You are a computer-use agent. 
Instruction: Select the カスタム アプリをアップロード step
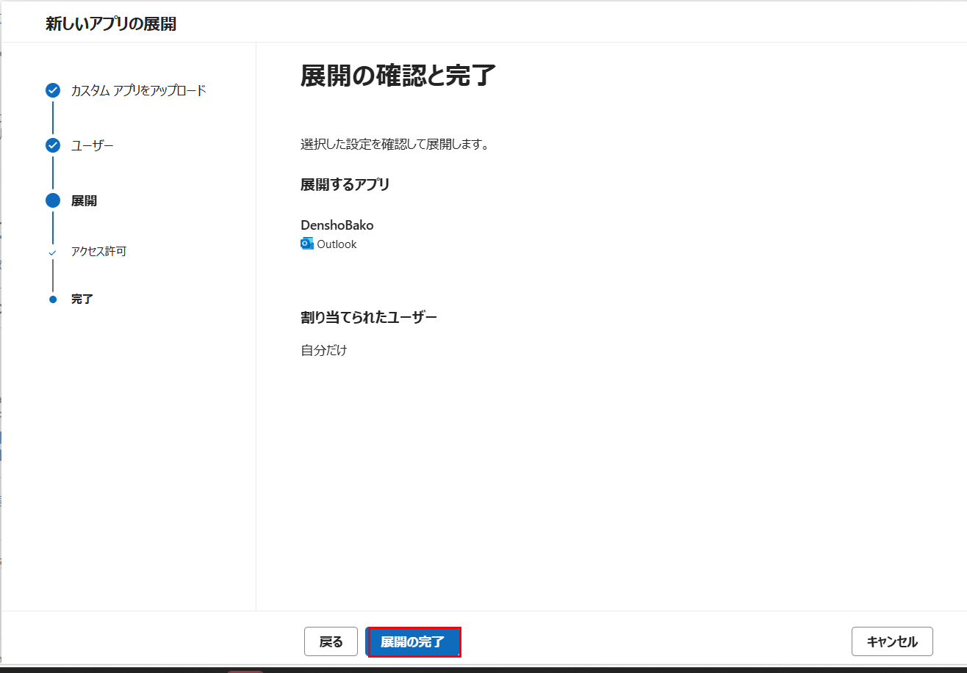(139, 90)
